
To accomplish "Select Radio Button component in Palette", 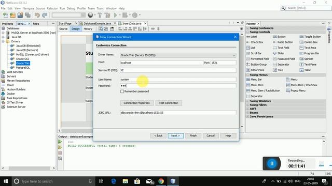I will point(283,42).
